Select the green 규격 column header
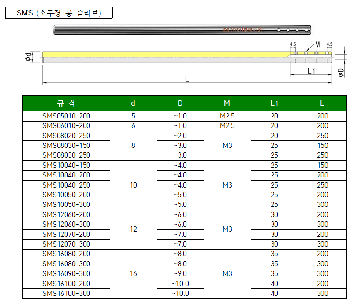361x306 pixels. [66, 103]
